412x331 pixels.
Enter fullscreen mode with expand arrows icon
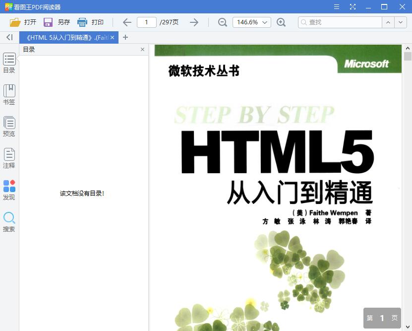coord(353,7)
